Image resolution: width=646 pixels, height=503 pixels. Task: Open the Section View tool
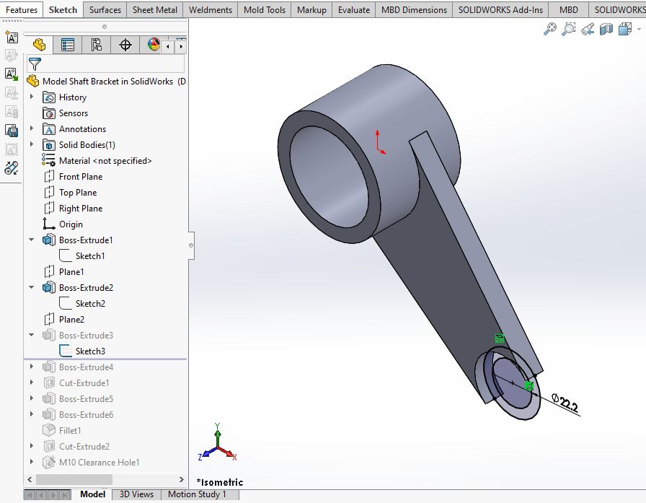pos(606,29)
